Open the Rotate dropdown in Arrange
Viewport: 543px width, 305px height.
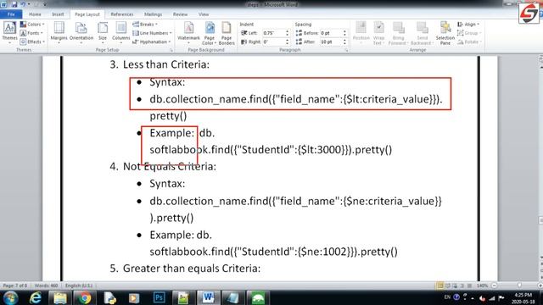click(x=469, y=42)
